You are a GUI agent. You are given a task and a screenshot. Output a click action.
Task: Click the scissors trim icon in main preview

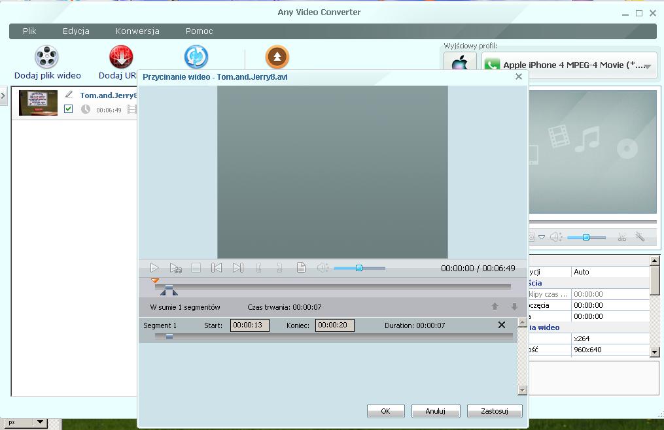[x=621, y=237]
